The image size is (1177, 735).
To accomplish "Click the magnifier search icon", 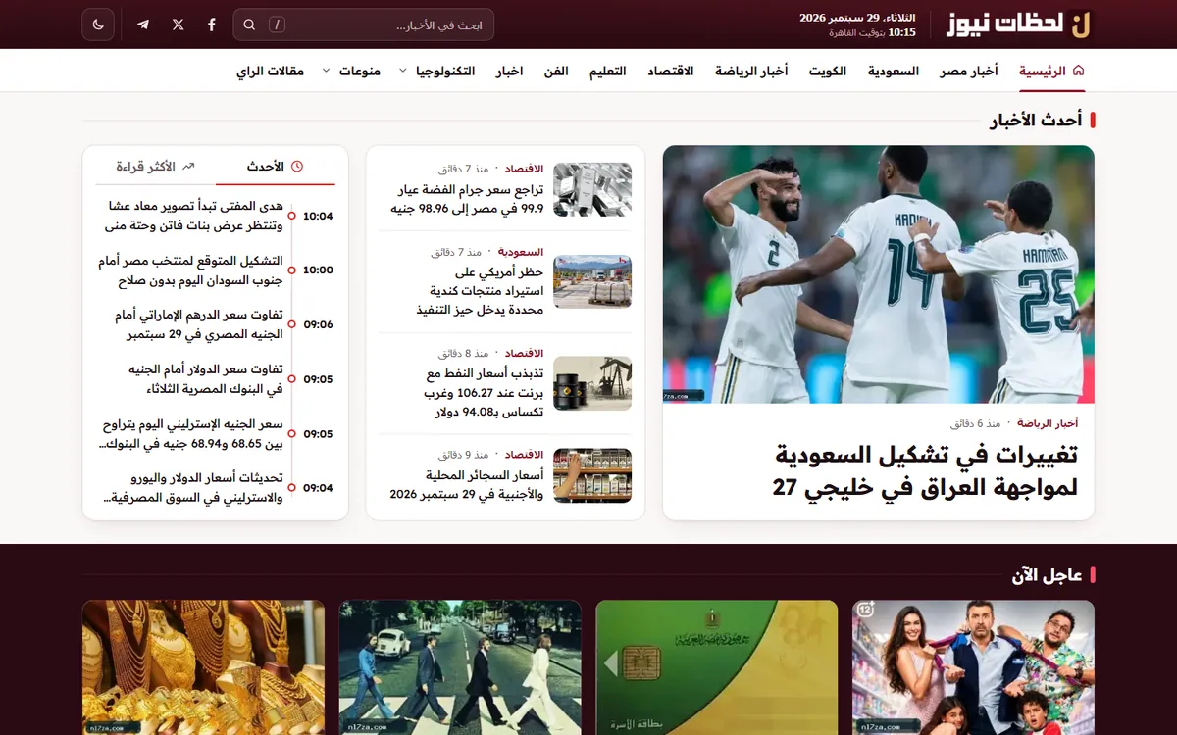I will pyautogui.click(x=249, y=24).
